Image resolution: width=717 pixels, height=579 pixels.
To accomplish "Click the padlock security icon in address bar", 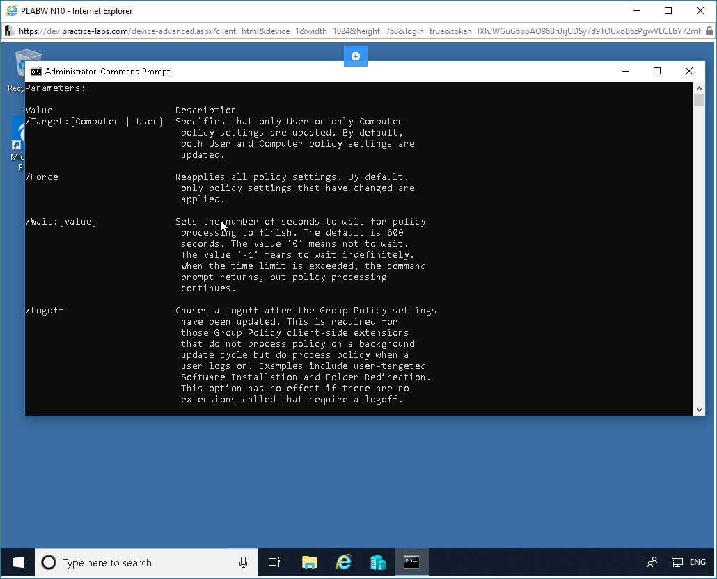I will click(709, 31).
